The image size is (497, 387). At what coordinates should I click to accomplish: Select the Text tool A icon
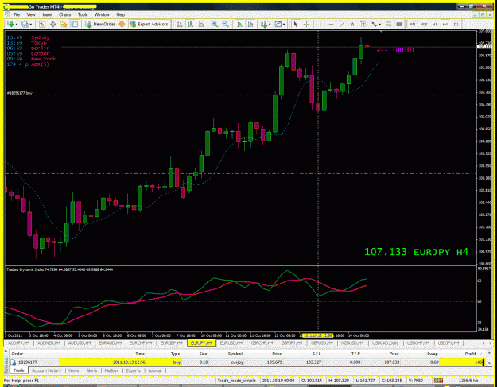[x=352, y=24]
